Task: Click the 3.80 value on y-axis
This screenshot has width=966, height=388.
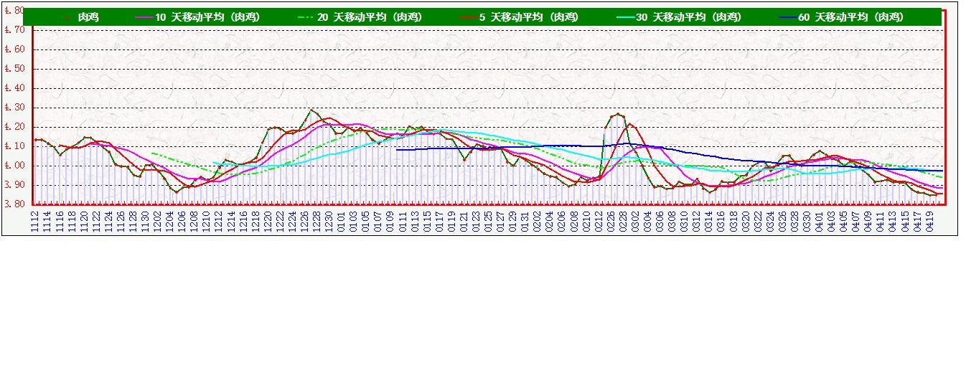Action: click(x=14, y=204)
